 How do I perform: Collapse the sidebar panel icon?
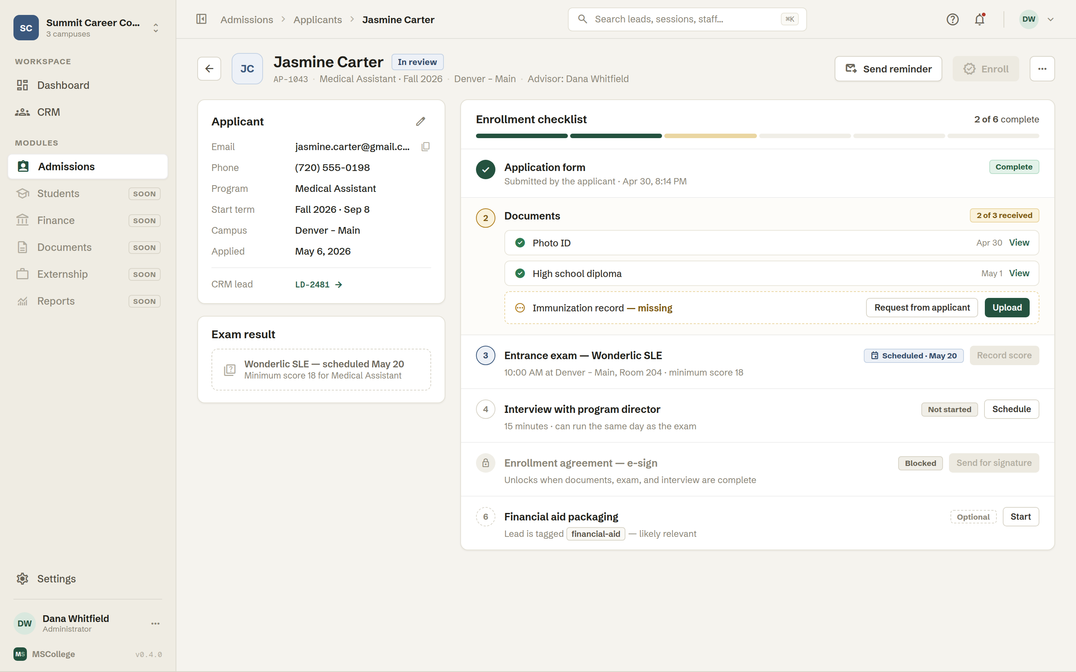(x=201, y=19)
